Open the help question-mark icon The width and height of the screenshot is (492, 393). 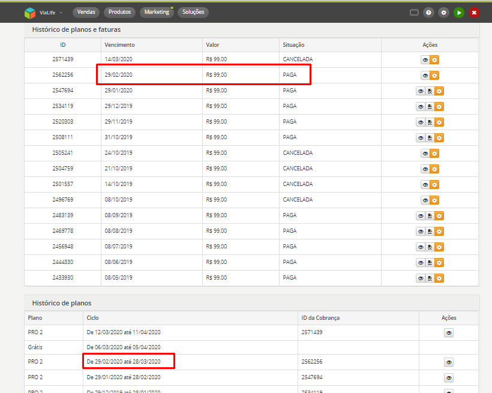tap(428, 13)
